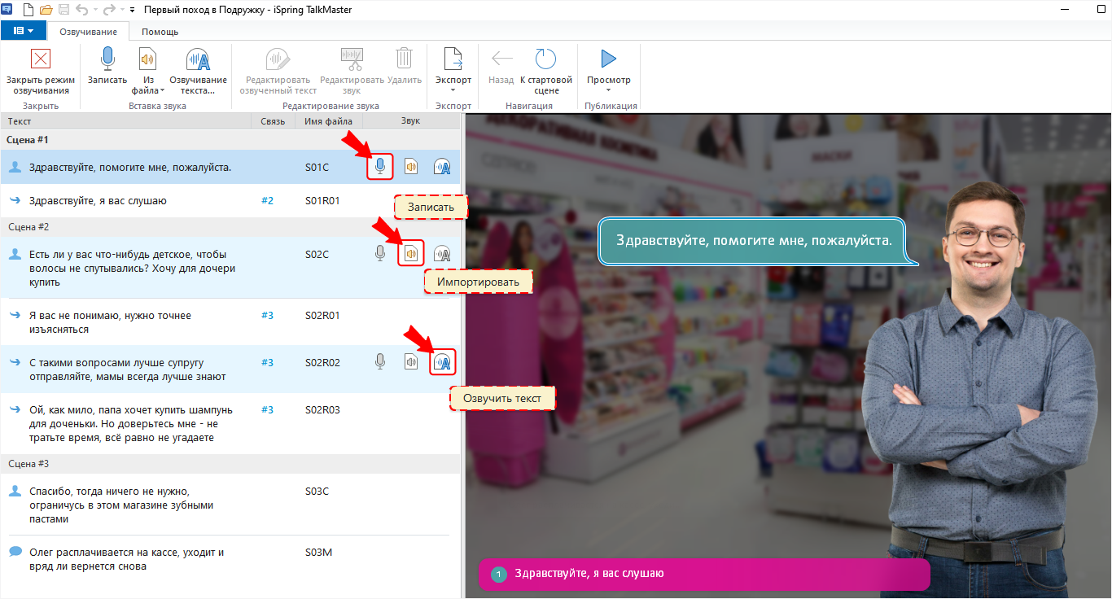Image resolution: width=1112 pixels, height=599 pixels.
Task: Click the open folder icon in the title bar
Action: click(46, 10)
